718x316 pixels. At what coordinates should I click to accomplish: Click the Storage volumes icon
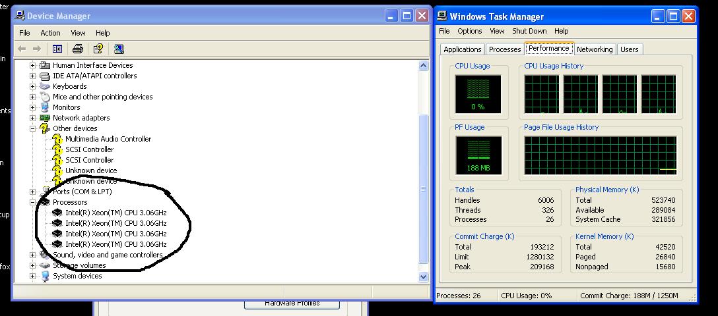pos(45,265)
